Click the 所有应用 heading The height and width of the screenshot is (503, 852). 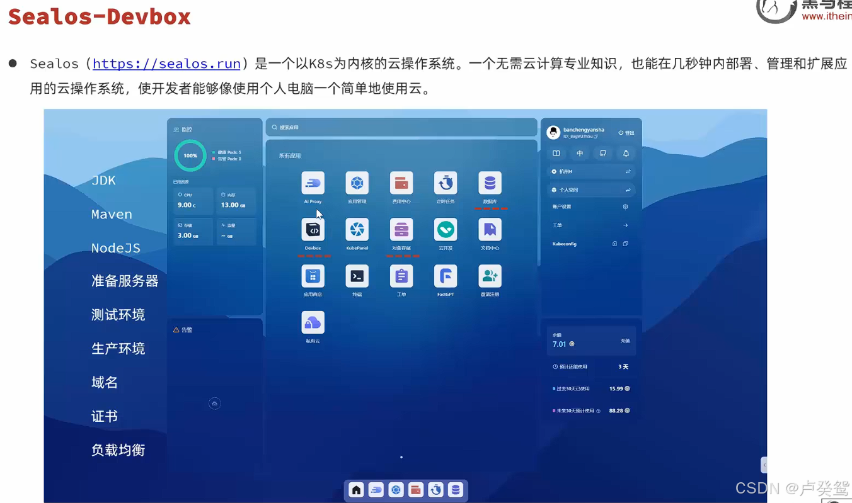click(x=290, y=155)
